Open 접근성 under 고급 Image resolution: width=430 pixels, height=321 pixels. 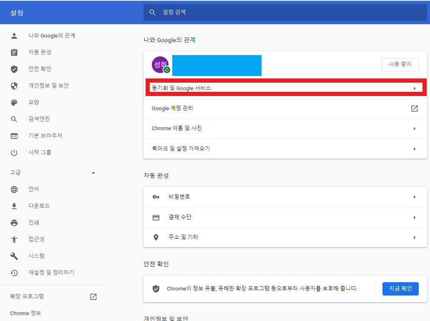(x=36, y=239)
